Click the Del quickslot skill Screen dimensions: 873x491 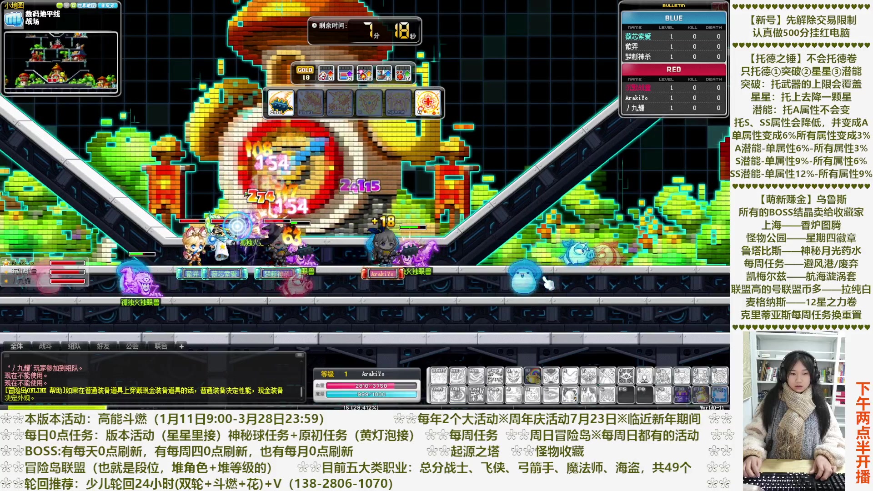tap(457, 395)
